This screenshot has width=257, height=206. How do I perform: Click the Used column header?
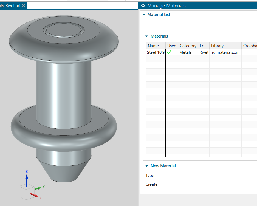coord(172,46)
